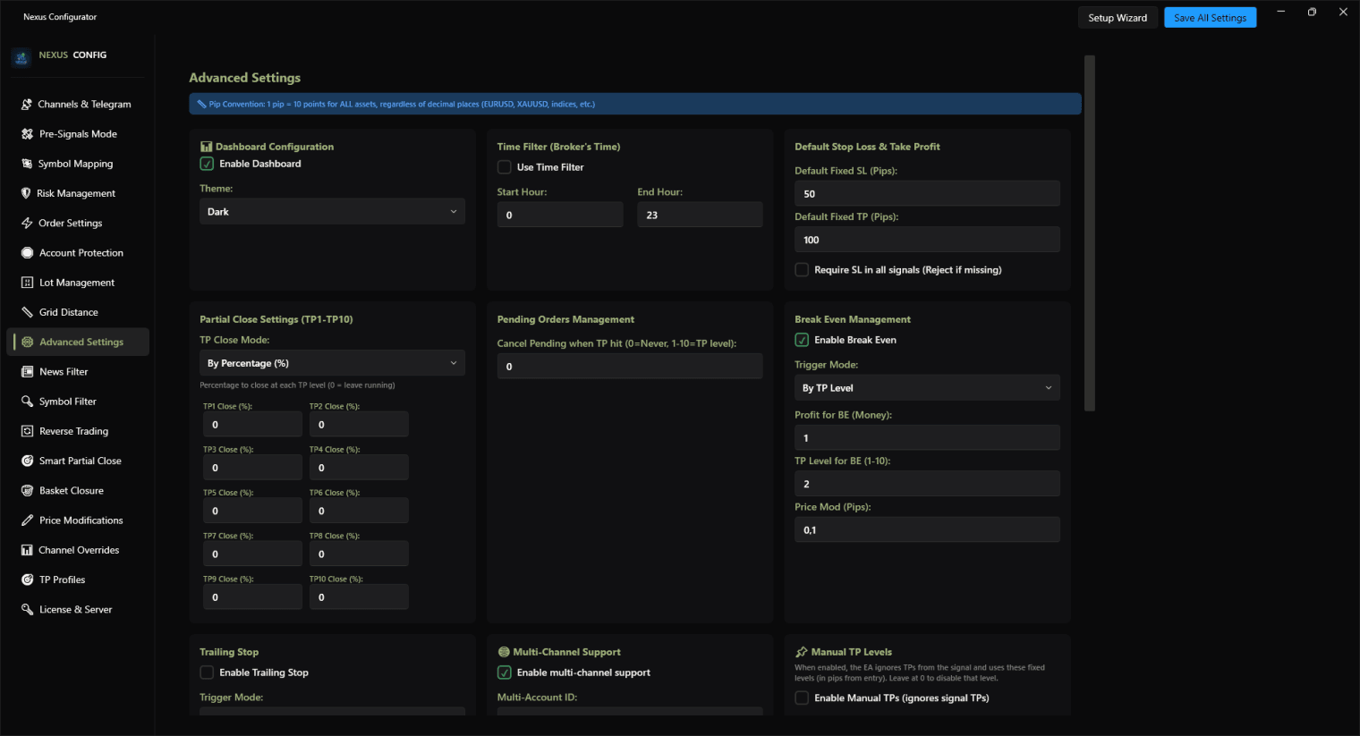This screenshot has width=1360, height=736.
Task: Click the pip convention ruler icon
Action: click(201, 105)
